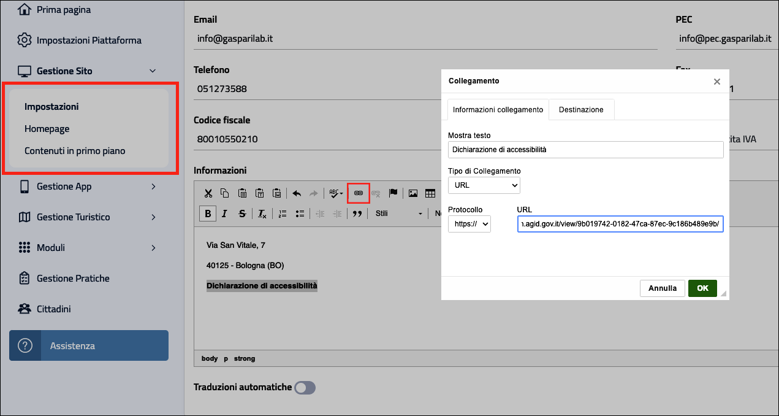
Task: Open the Assistenza help button
Action: [x=89, y=345]
